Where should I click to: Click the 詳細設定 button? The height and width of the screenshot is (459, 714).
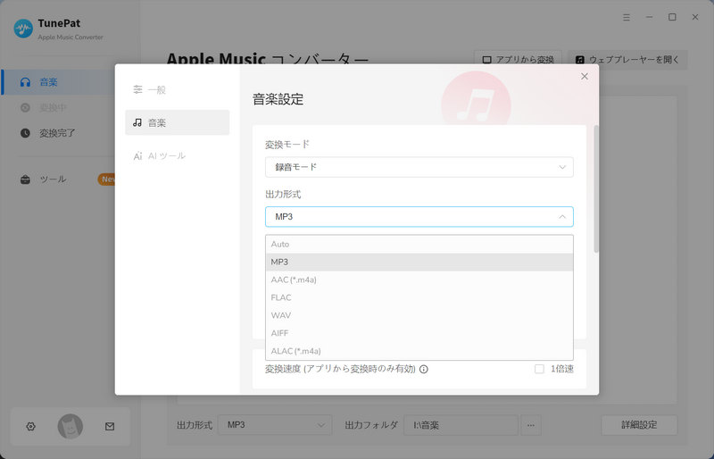639,425
